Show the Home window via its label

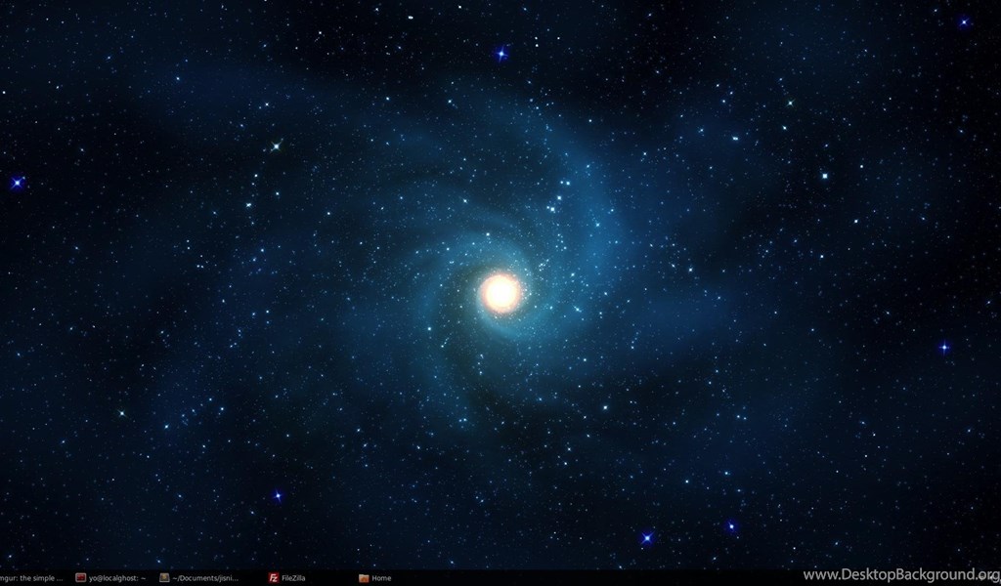[x=381, y=578]
